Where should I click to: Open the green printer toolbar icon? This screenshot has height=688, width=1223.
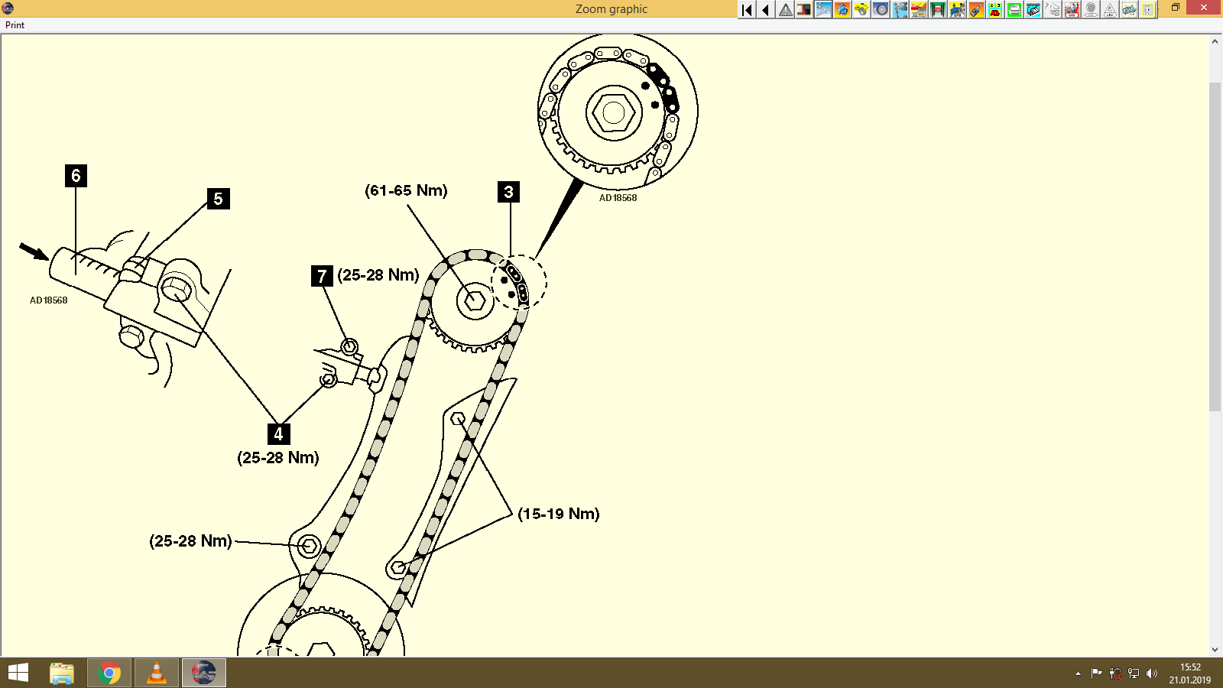[x=1015, y=10]
